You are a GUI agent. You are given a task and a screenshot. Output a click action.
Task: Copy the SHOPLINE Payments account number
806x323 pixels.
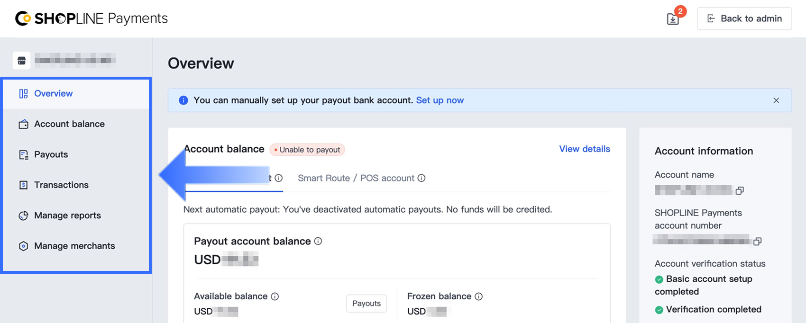[x=758, y=242]
